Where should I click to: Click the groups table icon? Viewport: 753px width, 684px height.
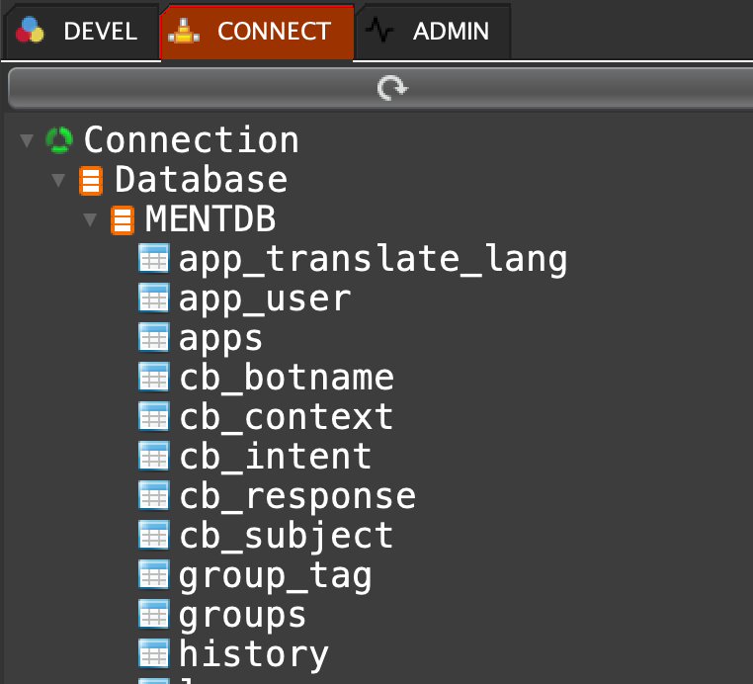153,615
